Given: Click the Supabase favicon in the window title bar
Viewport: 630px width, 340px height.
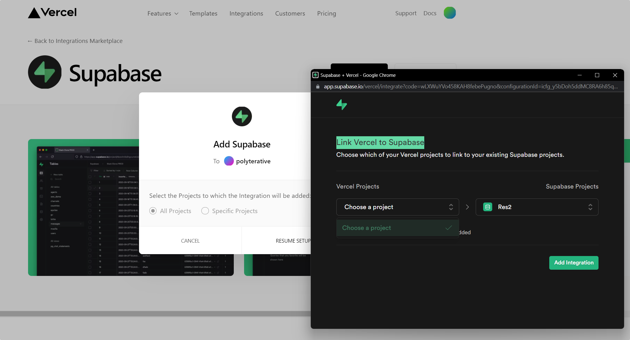Looking at the screenshot, I should (316, 75).
